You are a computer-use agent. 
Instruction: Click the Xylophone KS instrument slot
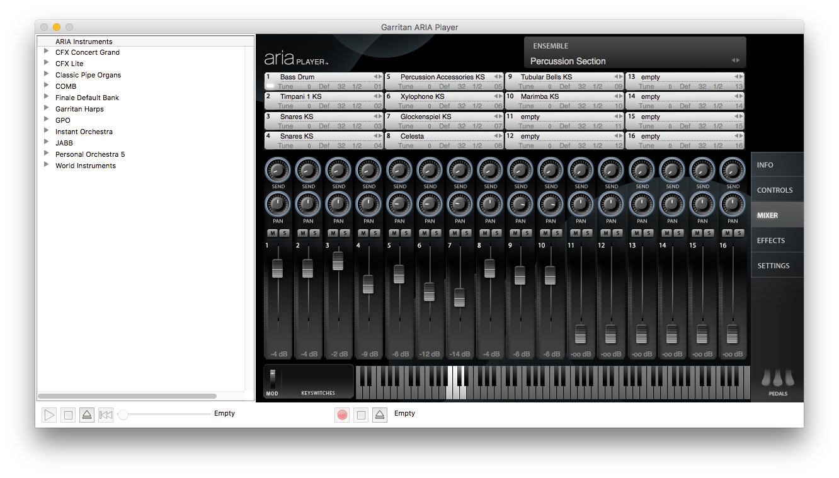point(444,101)
